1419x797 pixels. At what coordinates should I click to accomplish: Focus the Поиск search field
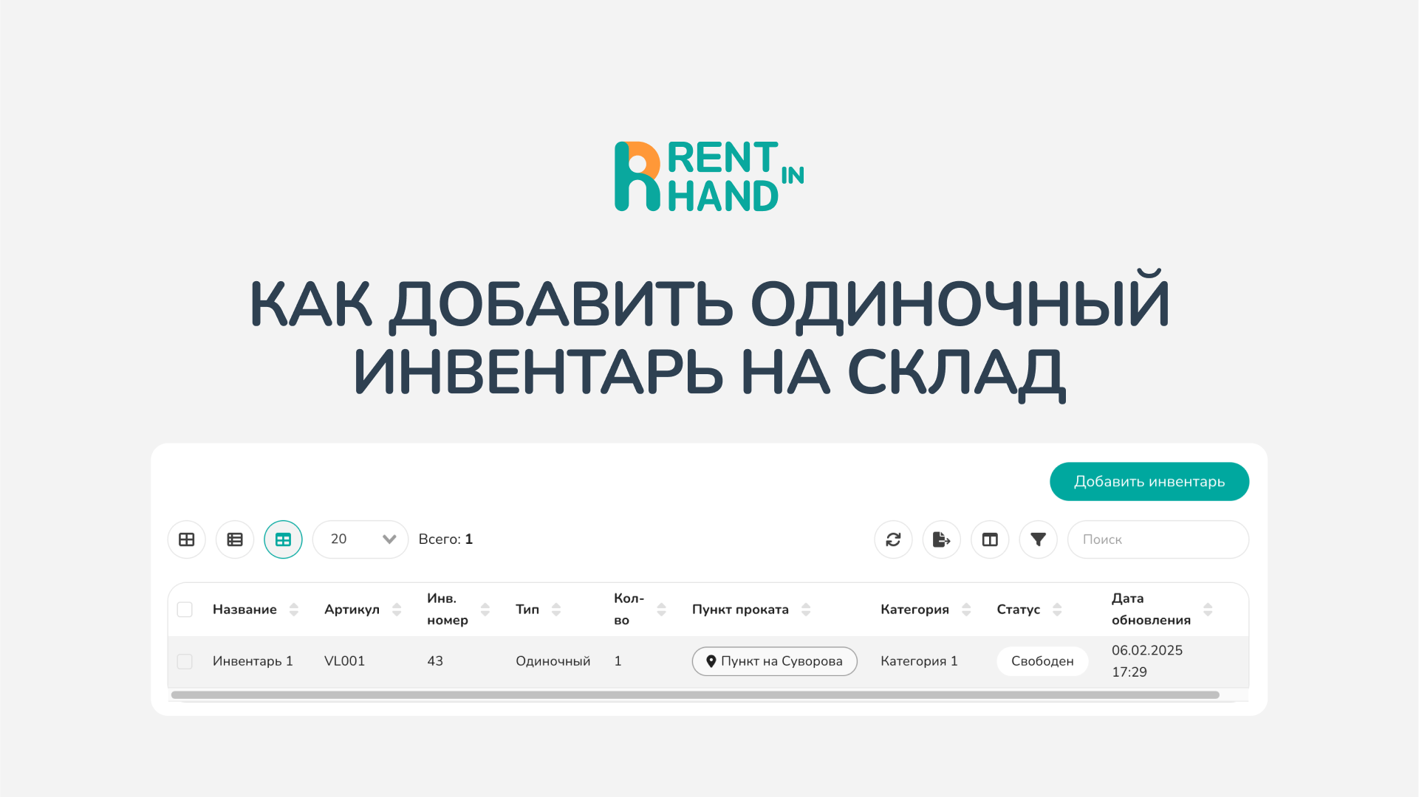coord(1158,539)
